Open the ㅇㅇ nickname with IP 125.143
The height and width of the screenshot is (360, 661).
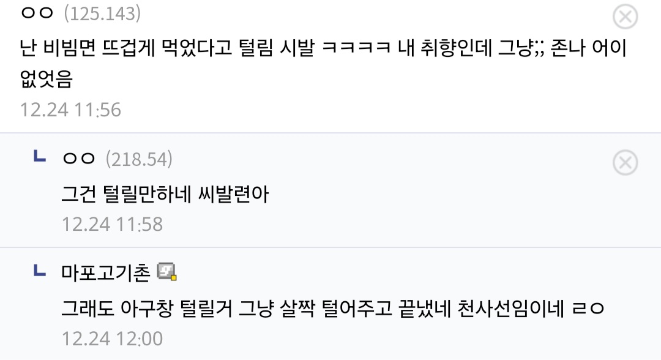38,13
